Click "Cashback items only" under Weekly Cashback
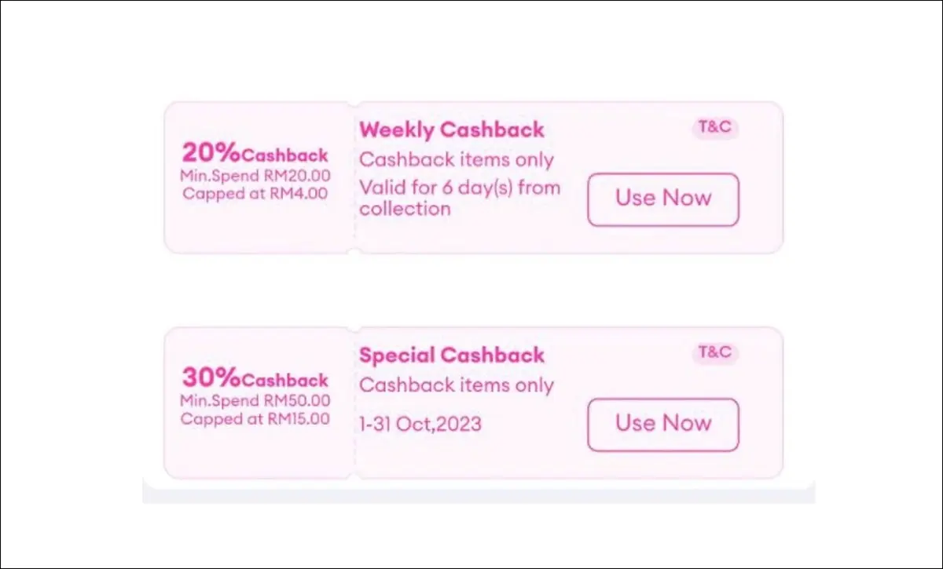943x569 pixels. [457, 160]
